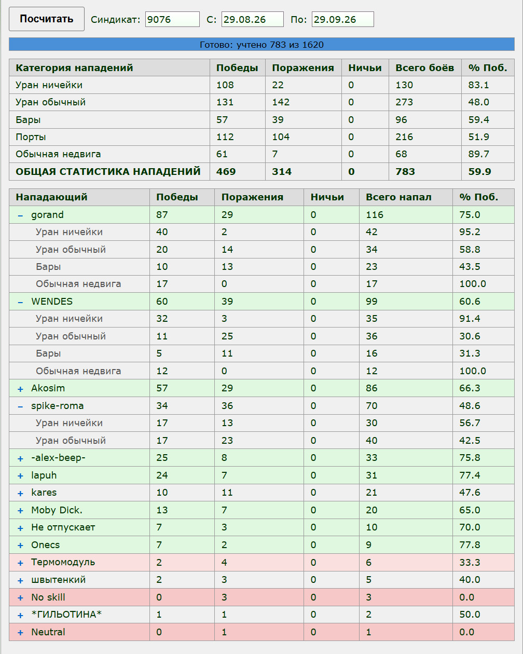Expand the Не отпускает row
The image size is (523, 654).
click(20, 528)
